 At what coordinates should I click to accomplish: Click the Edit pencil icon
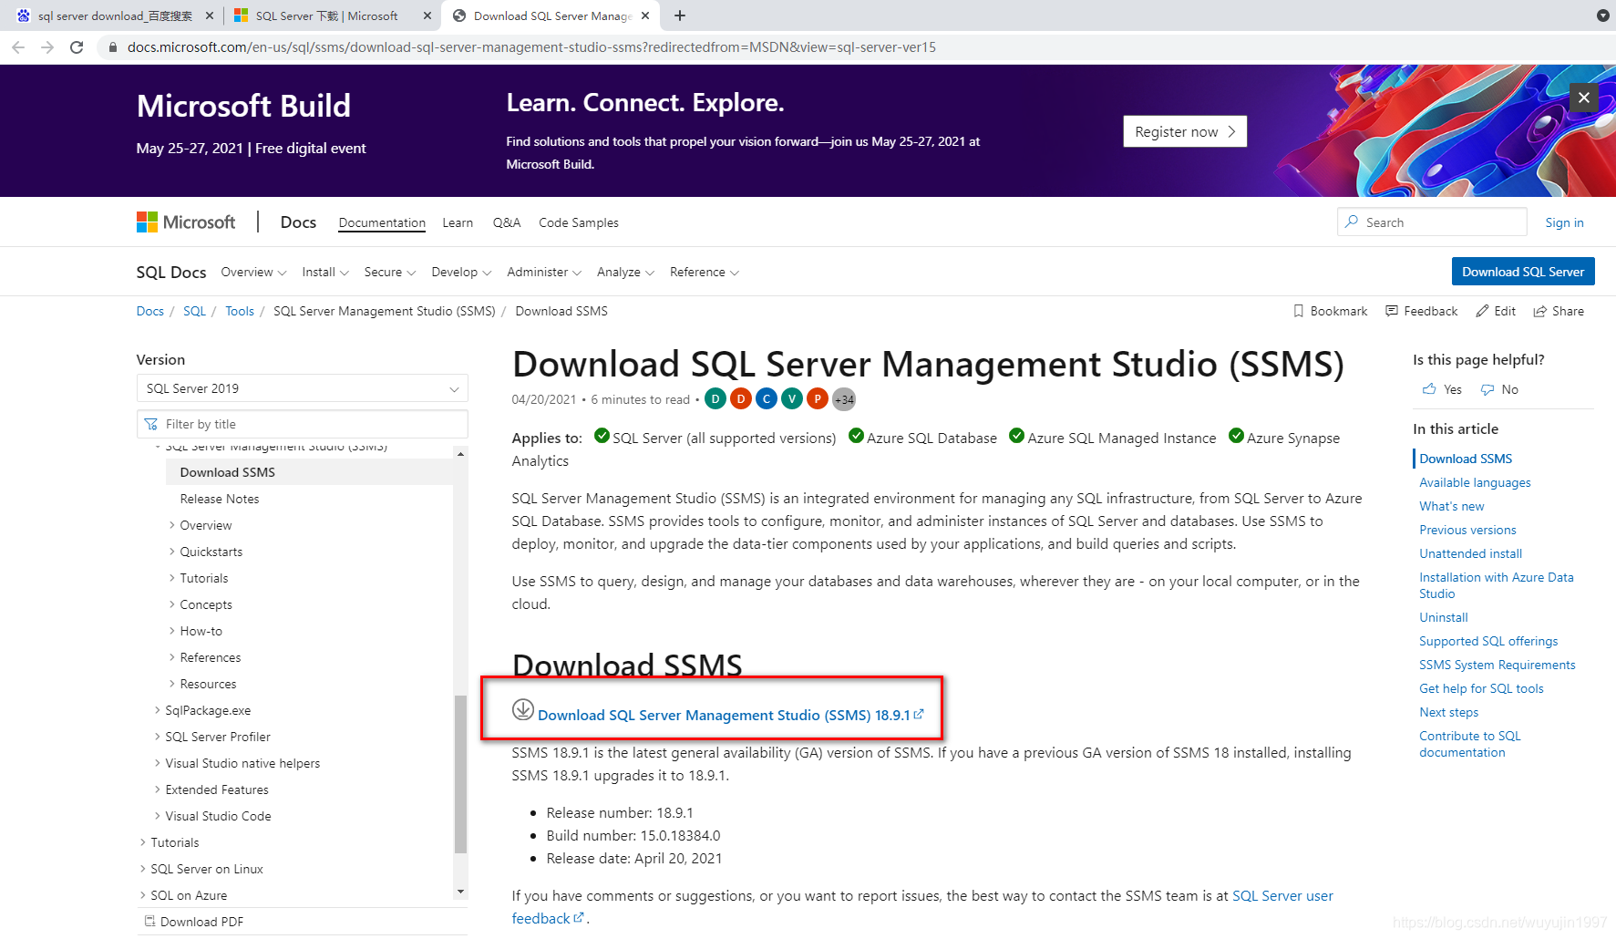click(1483, 311)
